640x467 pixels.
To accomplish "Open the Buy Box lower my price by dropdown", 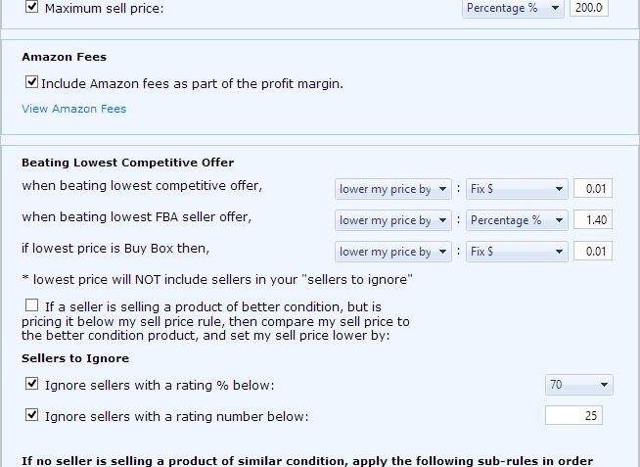I will click(393, 252).
